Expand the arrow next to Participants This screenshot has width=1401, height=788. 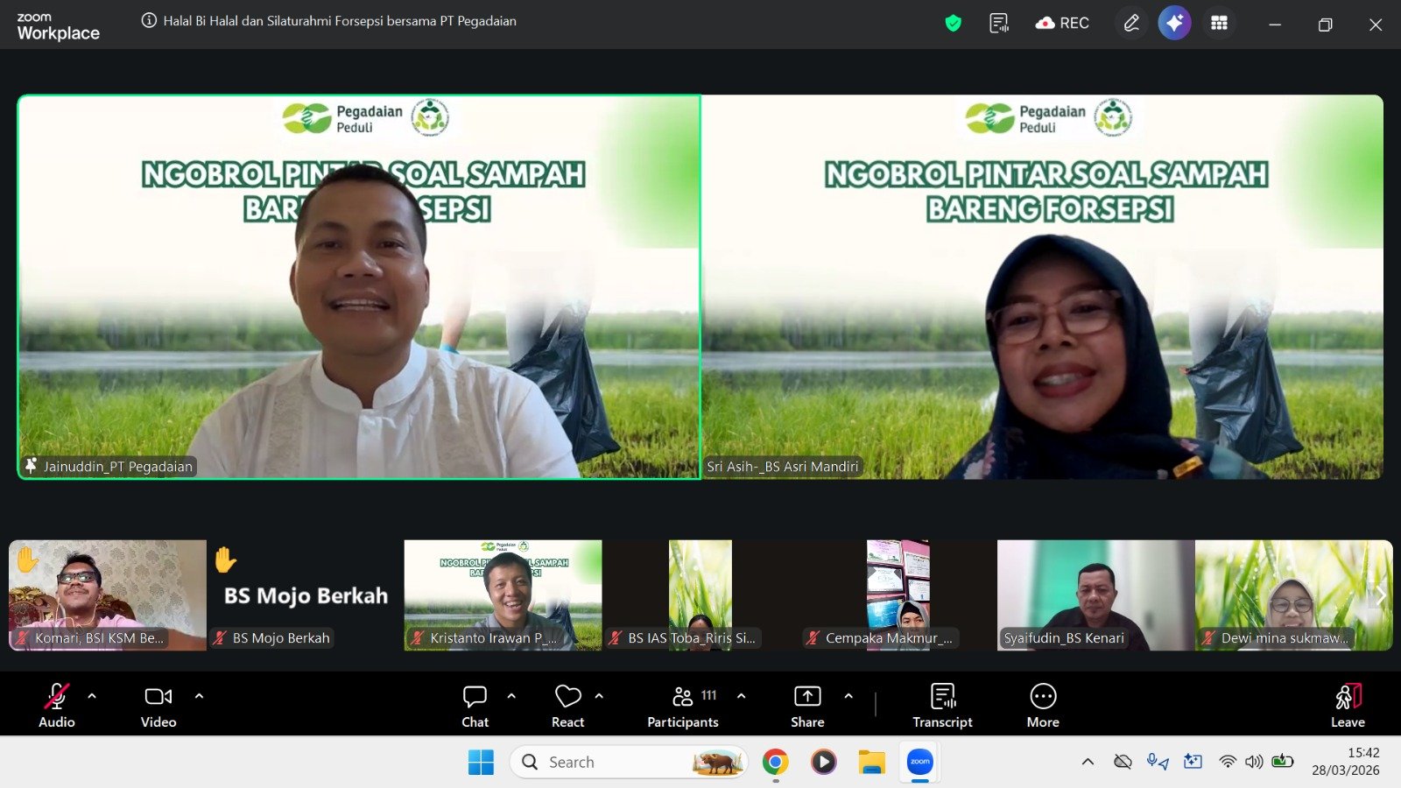coord(742,696)
